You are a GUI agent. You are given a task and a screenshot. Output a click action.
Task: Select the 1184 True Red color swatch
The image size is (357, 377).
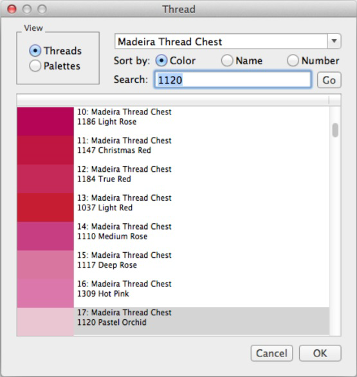point(46,179)
